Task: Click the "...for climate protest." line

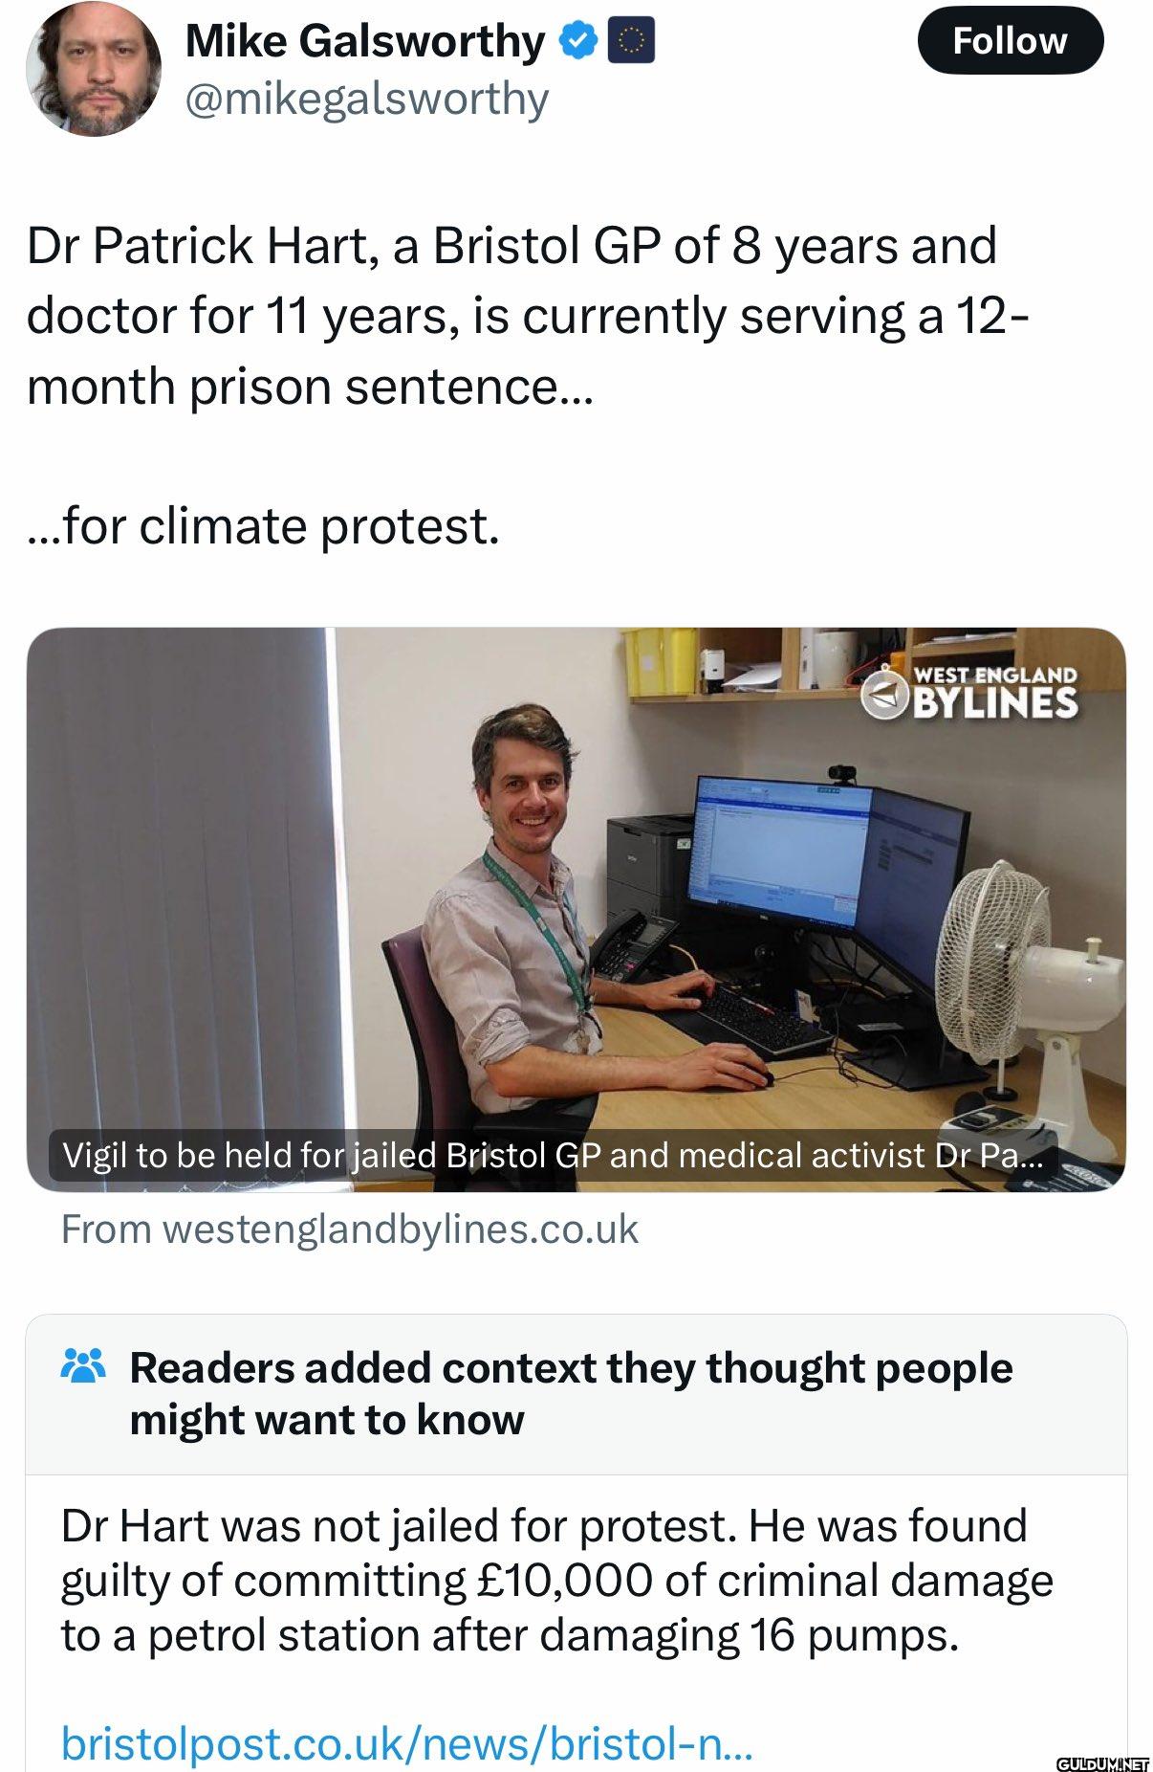Action: click(263, 526)
